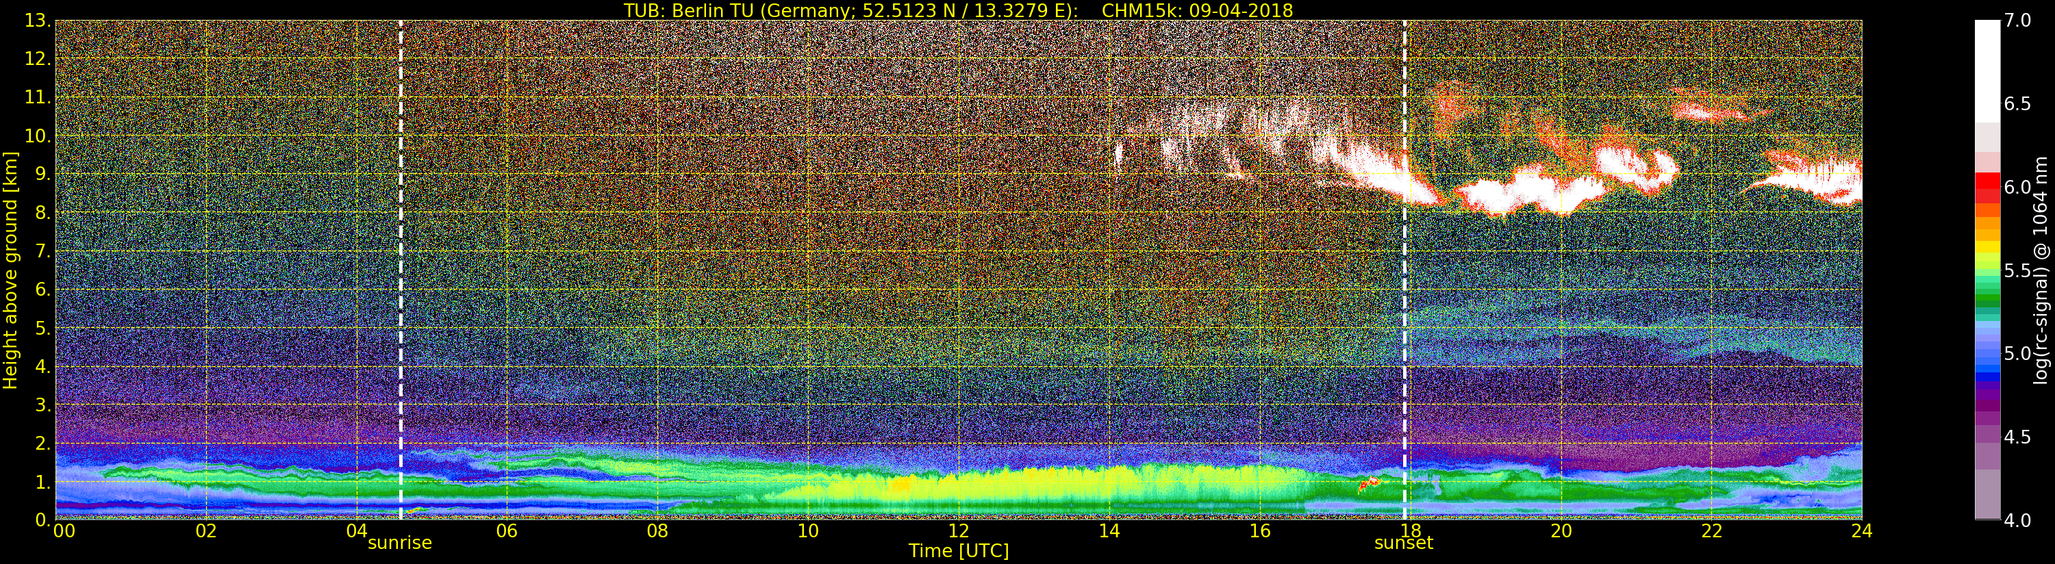Screen dimensions: 2055x564
Task: Click the "04" time axis tick label
Action: pyautogui.click(x=357, y=531)
